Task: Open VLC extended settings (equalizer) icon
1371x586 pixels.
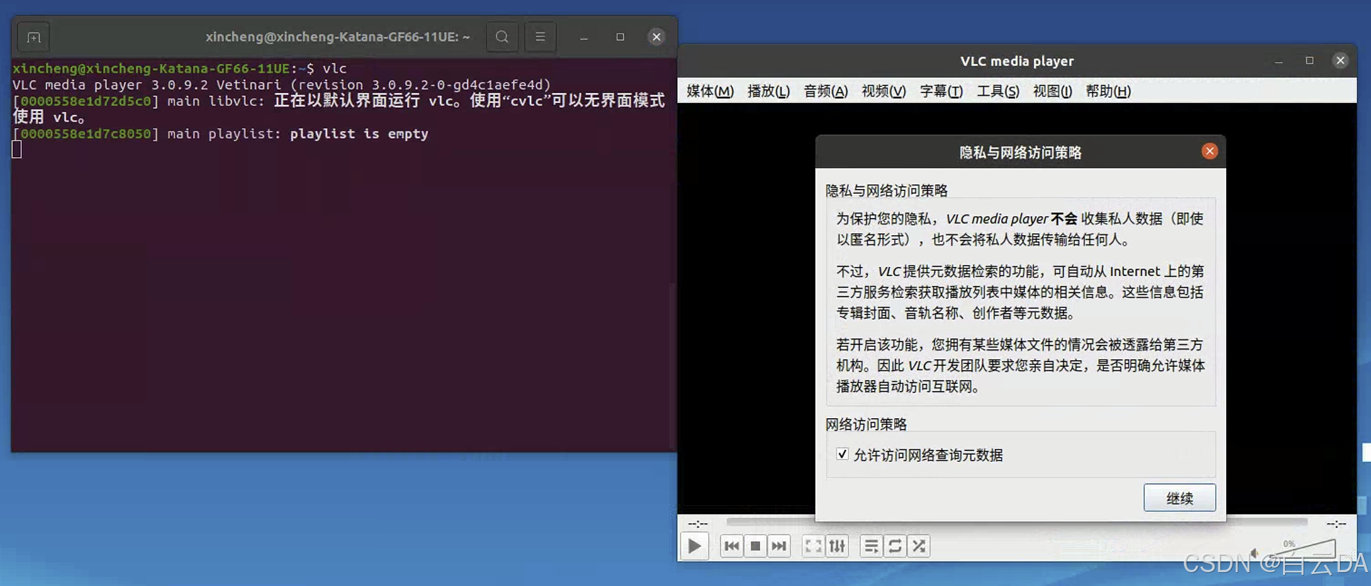Action: (x=837, y=546)
